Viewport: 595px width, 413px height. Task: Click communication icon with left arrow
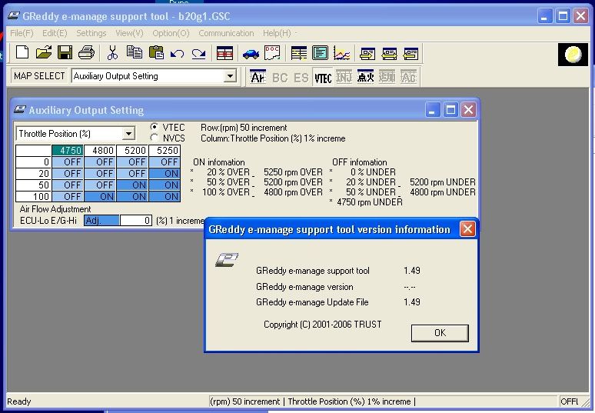(411, 53)
